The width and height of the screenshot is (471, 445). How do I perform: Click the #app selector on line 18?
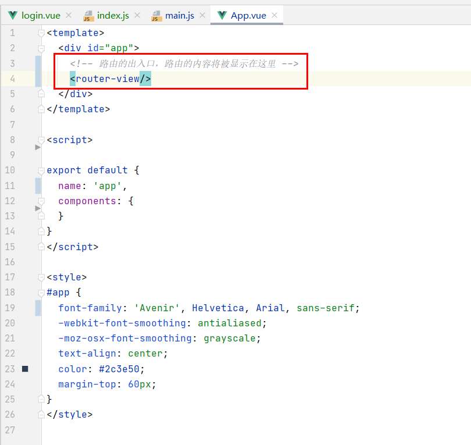point(58,293)
